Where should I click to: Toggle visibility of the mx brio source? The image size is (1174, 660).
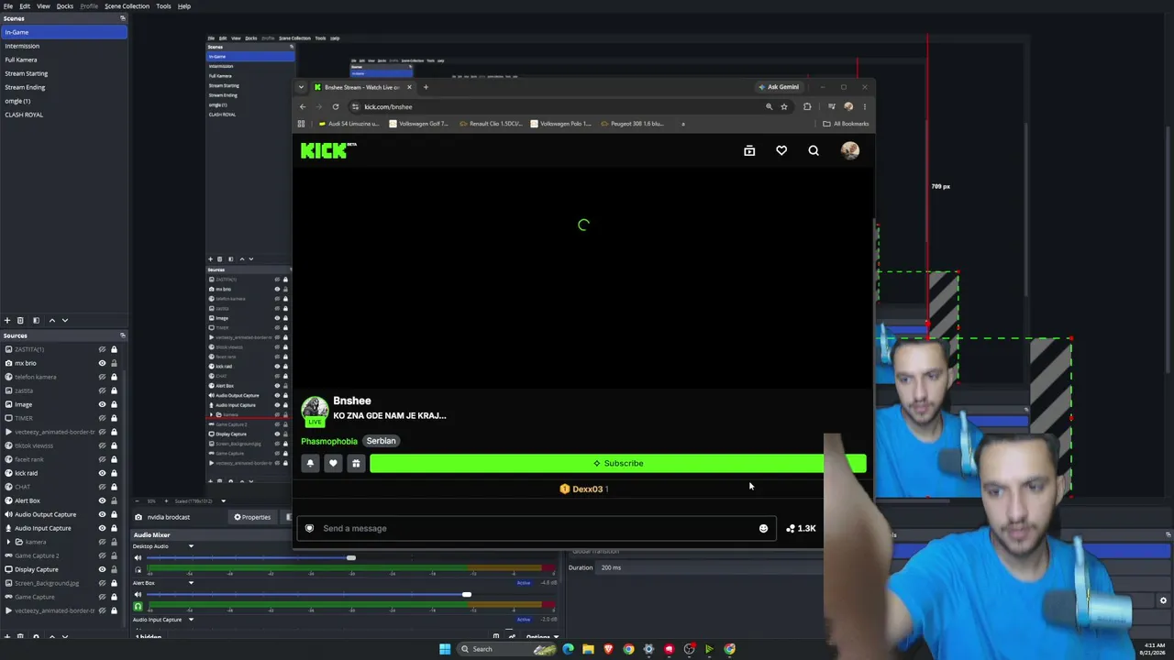pos(102,363)
